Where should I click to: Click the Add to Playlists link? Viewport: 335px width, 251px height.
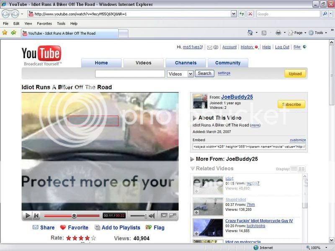click(121, 228)
